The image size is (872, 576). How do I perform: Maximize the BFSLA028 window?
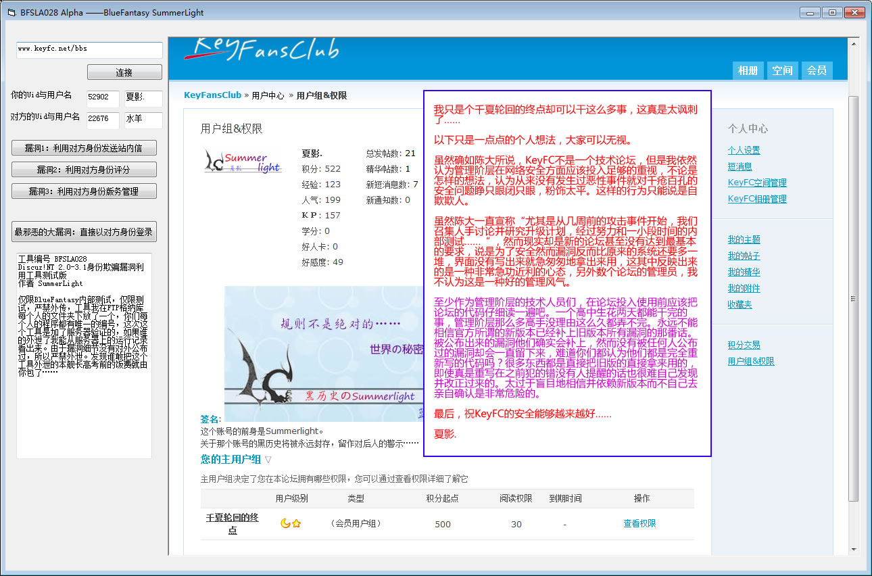[831, 12]
